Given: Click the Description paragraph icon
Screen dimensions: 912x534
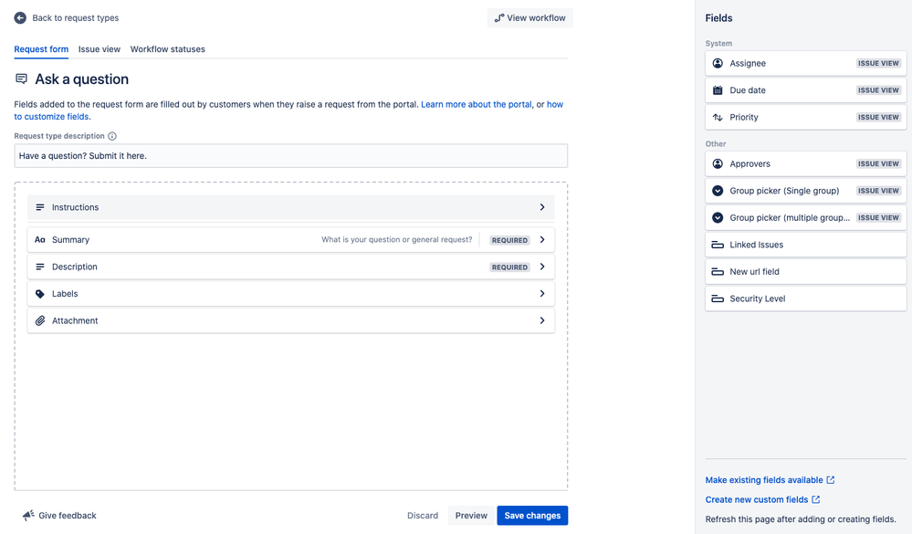Looking at the screenshot, I should click(x=40, y=267).
